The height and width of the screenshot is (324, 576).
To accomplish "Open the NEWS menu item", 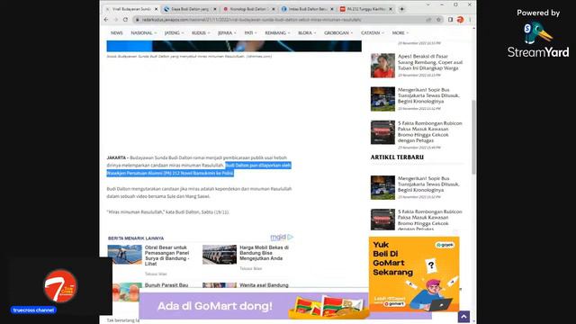I will point(116,33).
